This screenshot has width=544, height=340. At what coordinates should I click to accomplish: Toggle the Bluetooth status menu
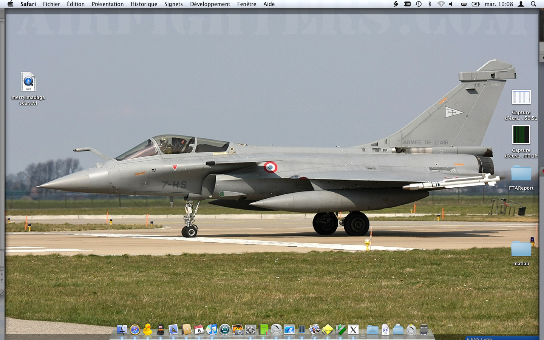(430, 4)
